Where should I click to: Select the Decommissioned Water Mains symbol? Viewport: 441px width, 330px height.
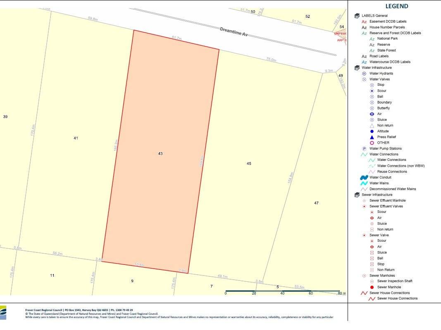click(364, 189)
